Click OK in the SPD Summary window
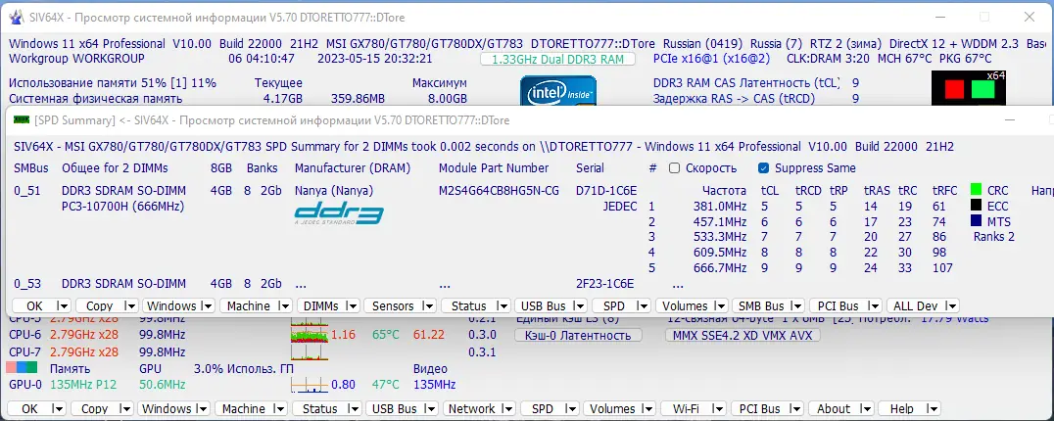 point(34,306)
